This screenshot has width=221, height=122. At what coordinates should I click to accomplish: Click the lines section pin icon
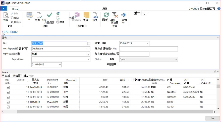(x=215, y=71)
